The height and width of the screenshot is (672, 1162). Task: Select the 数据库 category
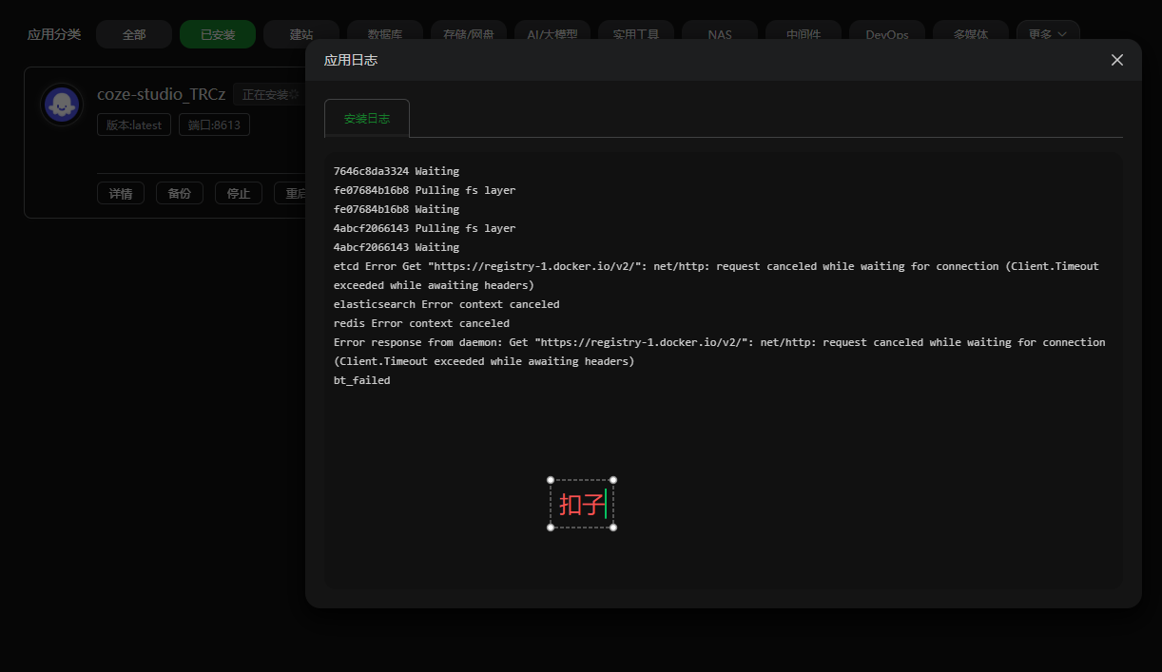[x=384, y=32]
